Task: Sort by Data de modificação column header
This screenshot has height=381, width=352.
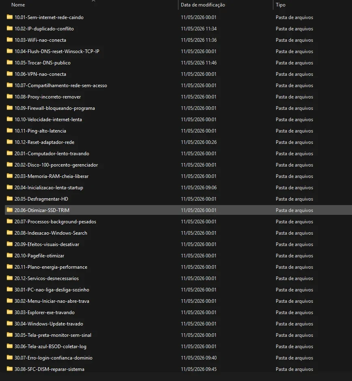Action: (x=203, y=5)
